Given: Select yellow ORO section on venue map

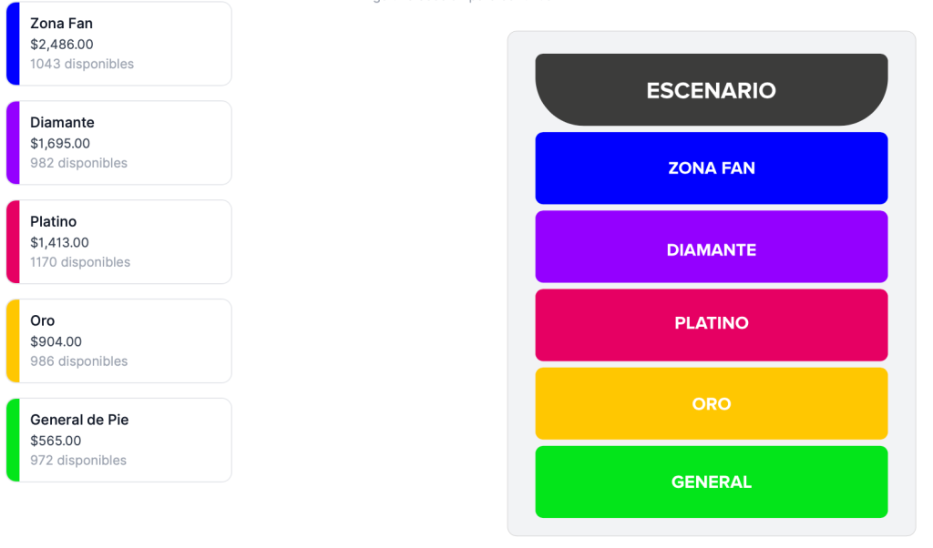Looking at the screenshot, I should 711,403.
